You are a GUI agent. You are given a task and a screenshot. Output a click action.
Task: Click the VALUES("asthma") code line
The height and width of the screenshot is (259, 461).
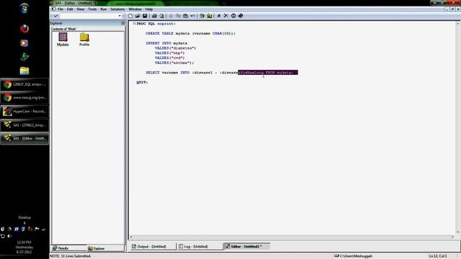tap(174, 63)
